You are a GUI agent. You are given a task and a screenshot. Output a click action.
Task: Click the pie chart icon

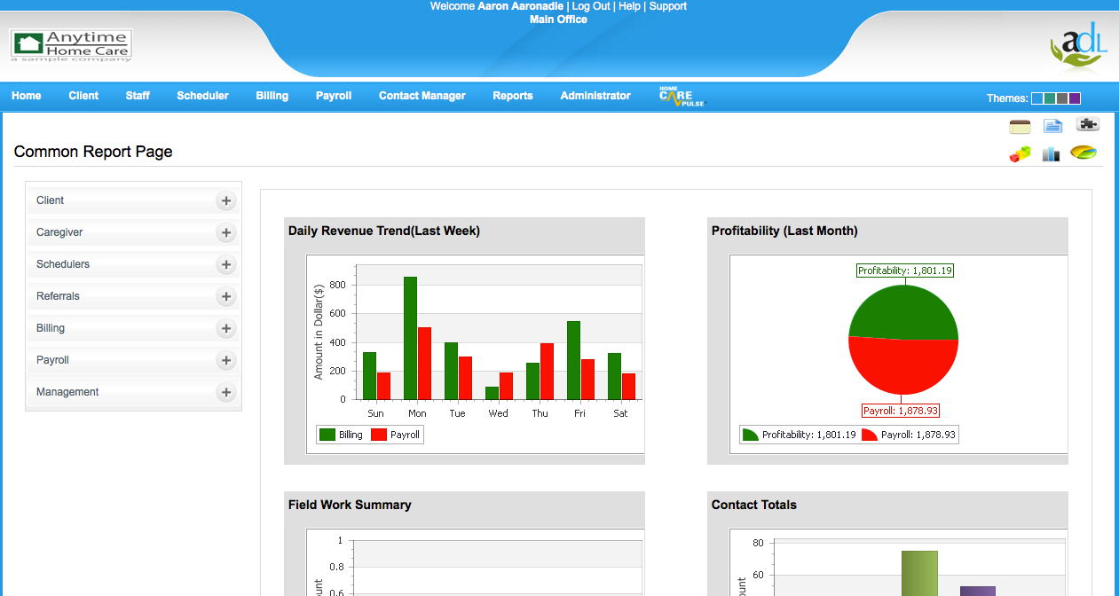click(x=1084, y=153)
